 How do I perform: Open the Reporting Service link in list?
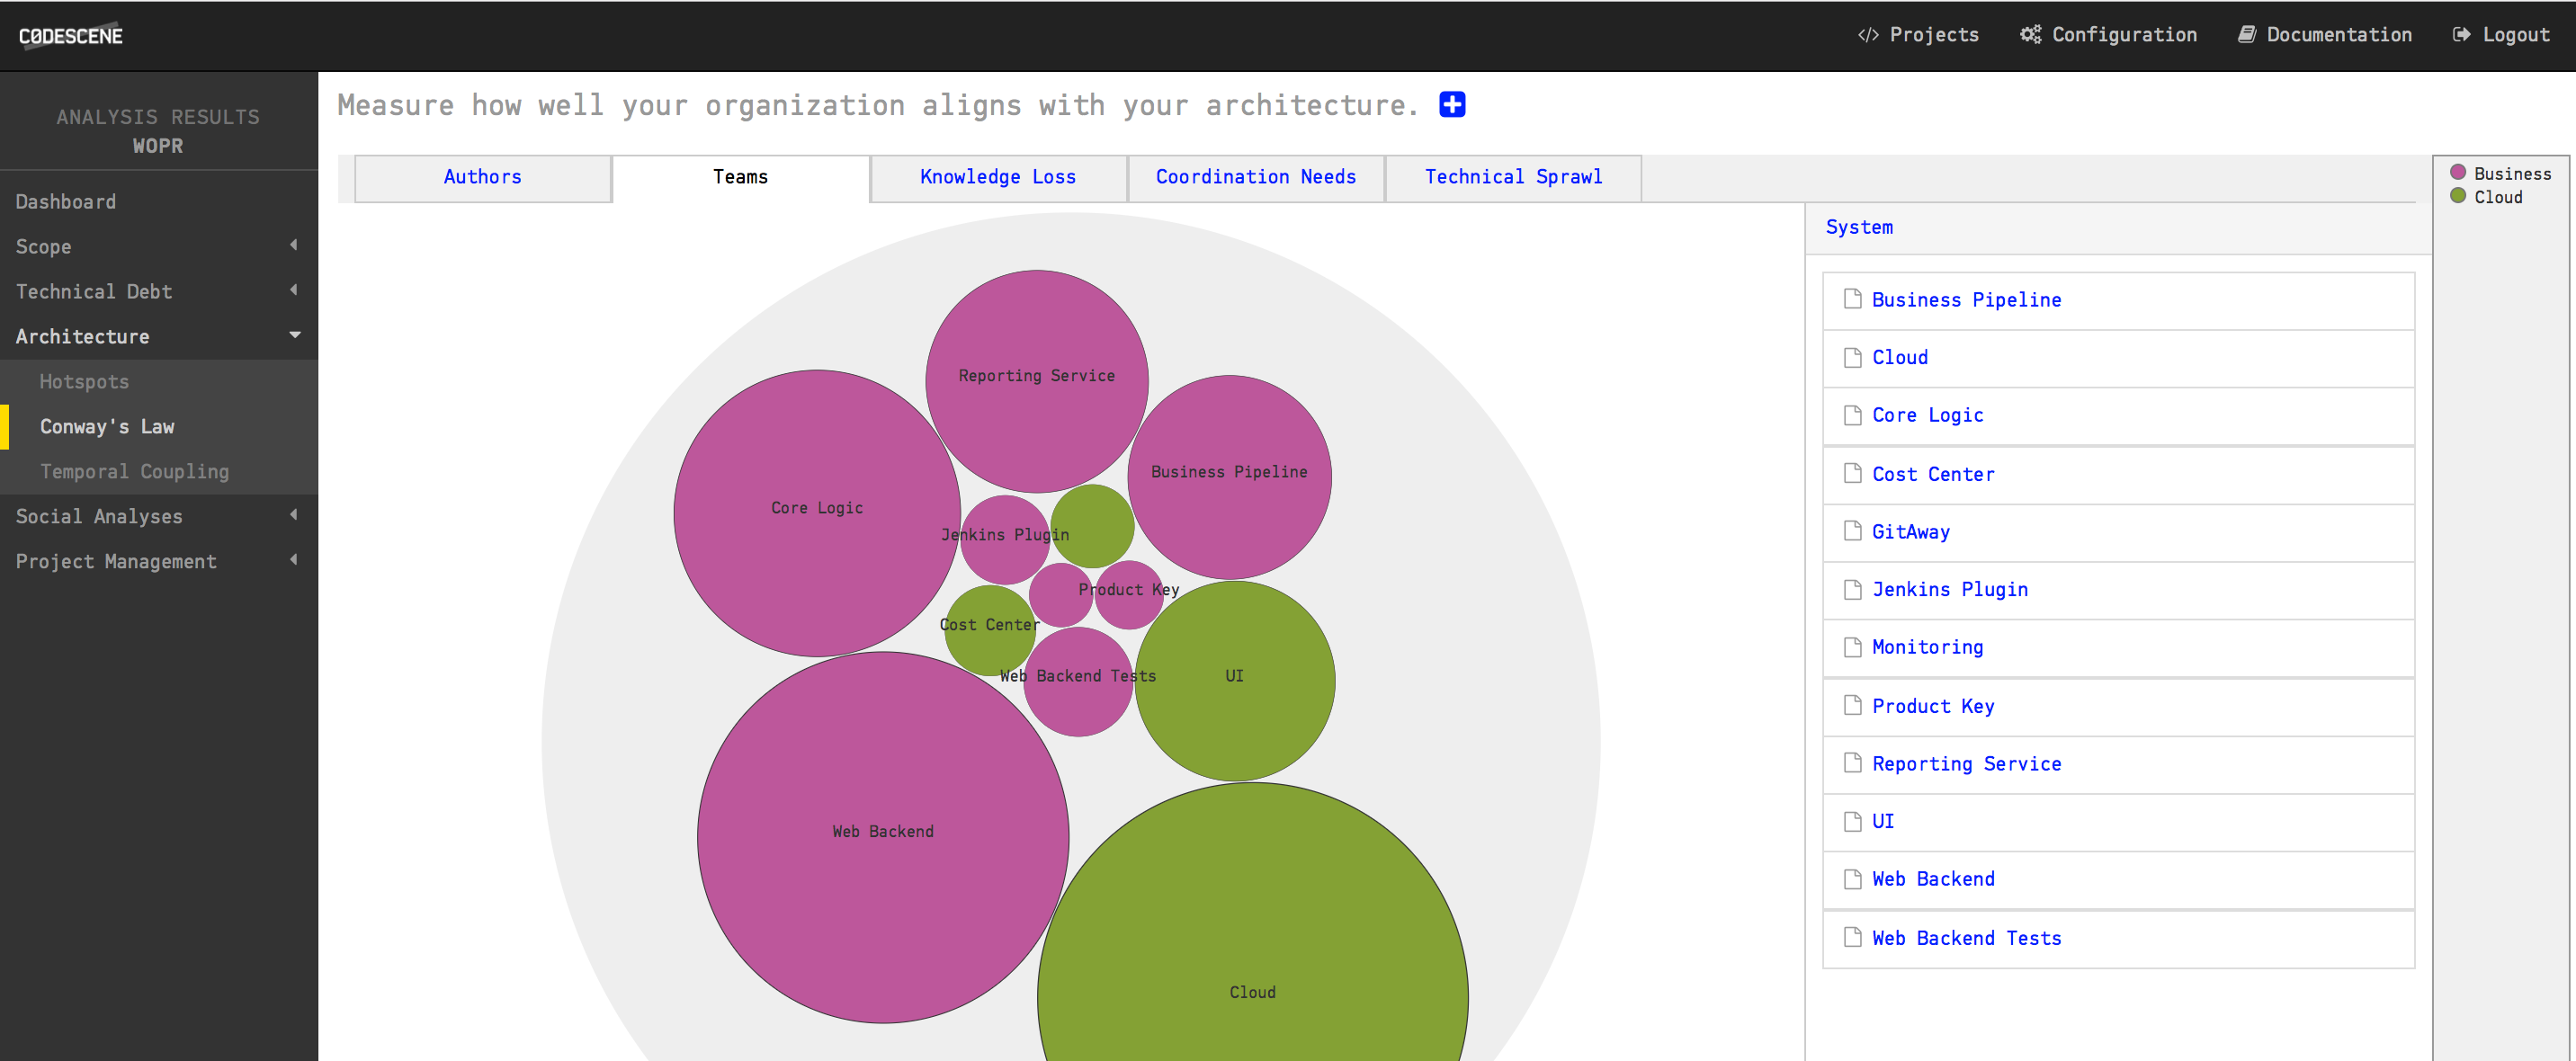tap(1966, 764)
